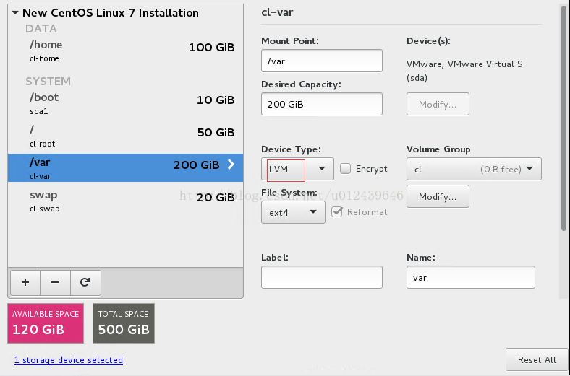Click Modify button under Volume Group
Image resolution: width=570 pixels, height=376 pixels.
click(438, 196)
